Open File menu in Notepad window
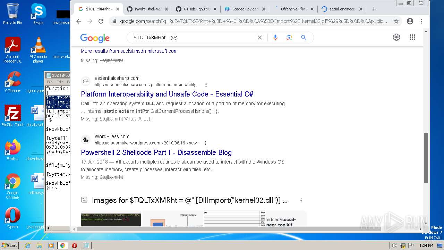The height and width of the screenshot is (250, 444). pos(50,82)
